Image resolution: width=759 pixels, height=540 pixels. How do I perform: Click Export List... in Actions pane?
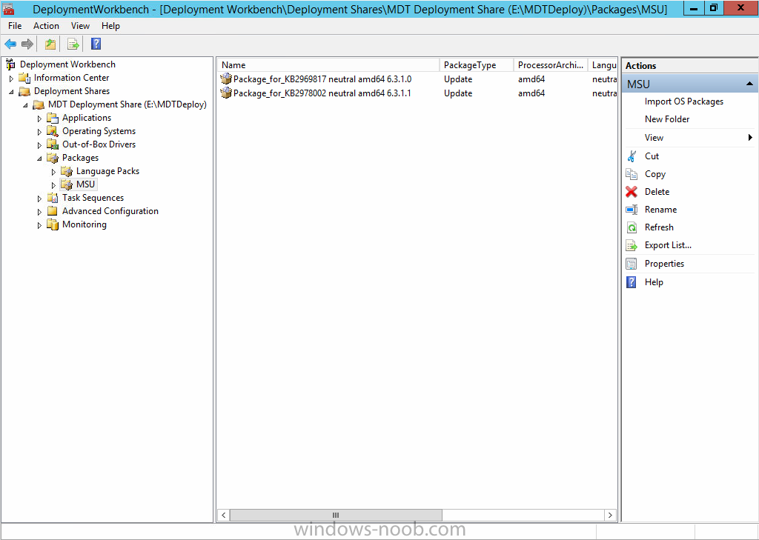(x=668, y=245)
